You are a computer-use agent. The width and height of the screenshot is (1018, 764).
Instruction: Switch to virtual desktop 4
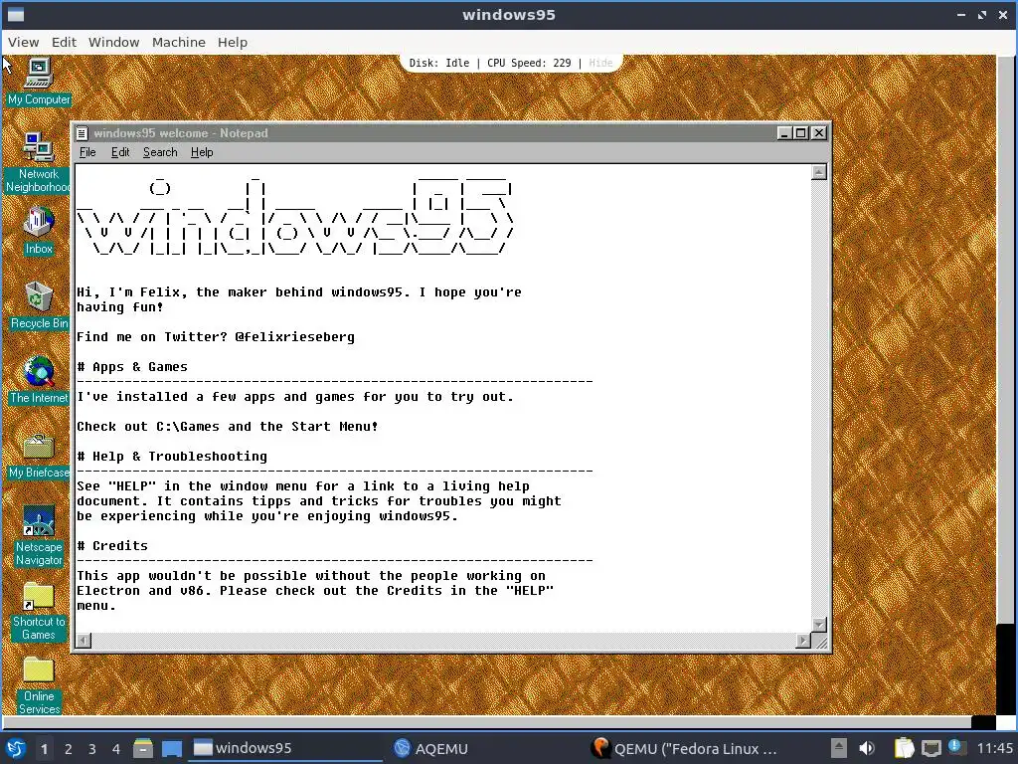click(x=115, y=749)
